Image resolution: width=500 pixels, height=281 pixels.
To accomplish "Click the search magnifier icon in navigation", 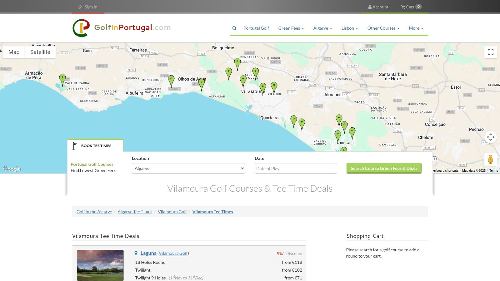I will [234, 28].
